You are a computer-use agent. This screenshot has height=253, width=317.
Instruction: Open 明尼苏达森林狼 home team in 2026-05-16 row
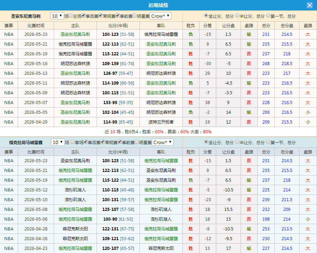pos(75,64)
